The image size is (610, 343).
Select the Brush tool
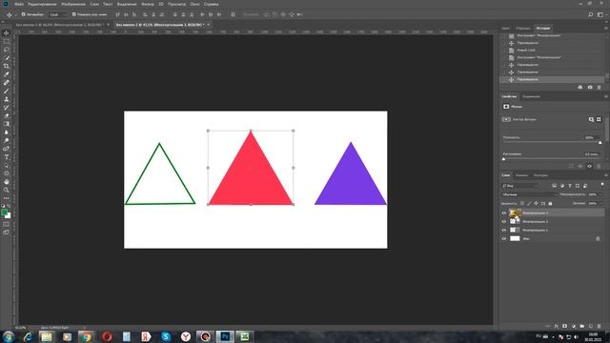click(7, 91)
